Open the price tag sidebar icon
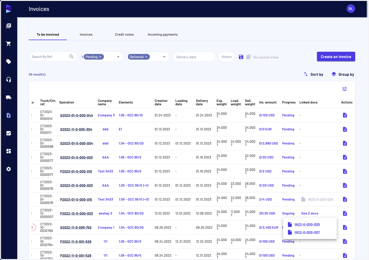Viewport: 369px width, 260px height. click(9, 62)
